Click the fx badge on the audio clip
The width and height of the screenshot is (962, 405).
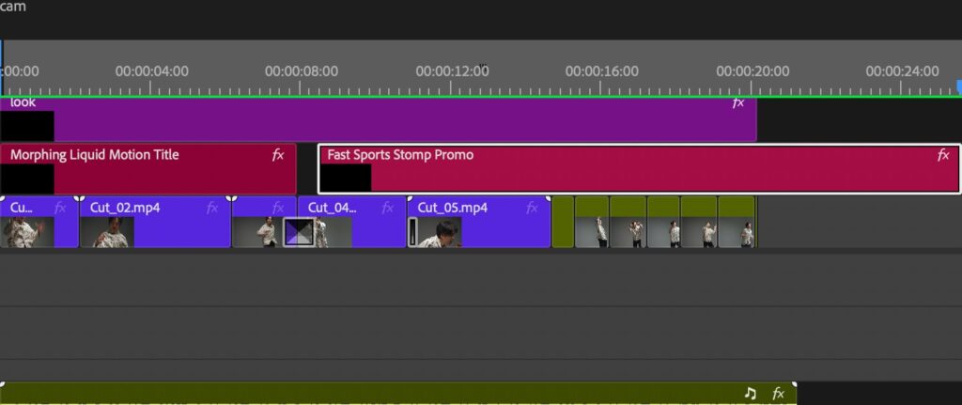(778, 394)
